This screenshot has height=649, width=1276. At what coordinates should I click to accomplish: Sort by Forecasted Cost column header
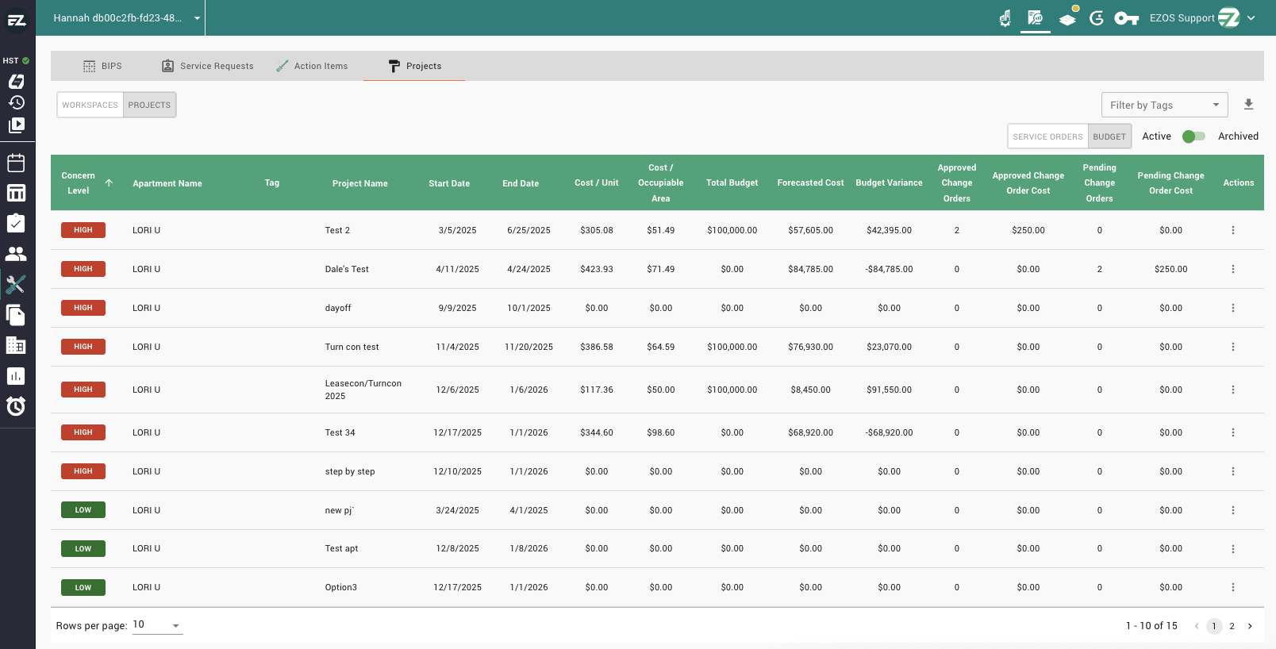[810, 182]
